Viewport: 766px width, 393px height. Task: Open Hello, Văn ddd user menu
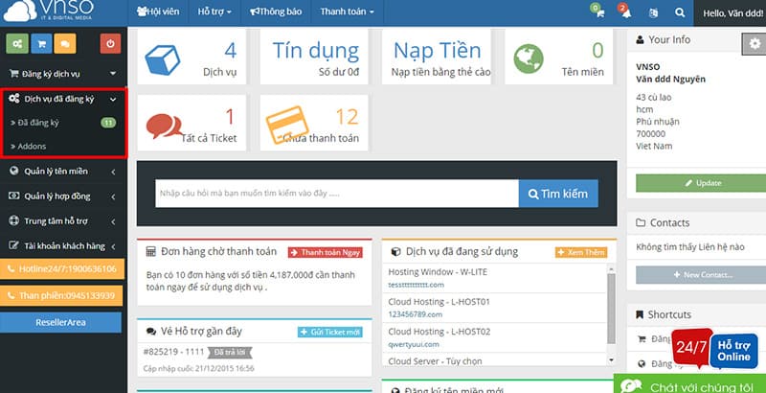pyautogui.click(x=732, y=13)
